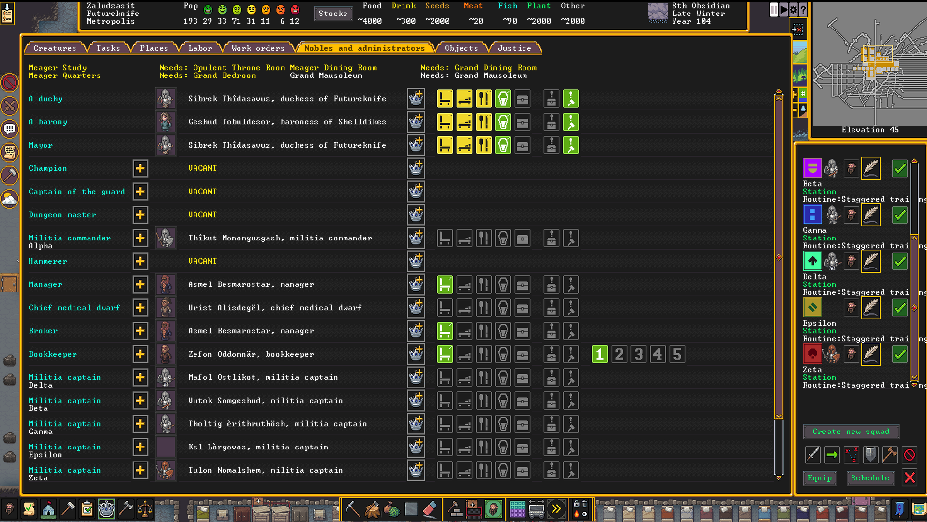
Task: Open the Places tab
Action: coord(154,48)
